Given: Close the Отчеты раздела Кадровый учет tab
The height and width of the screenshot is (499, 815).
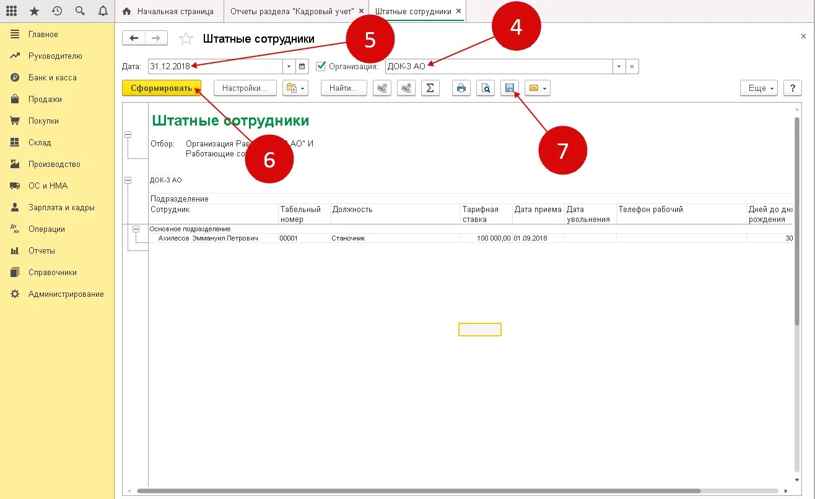Looking at the screenshot, I should point(361,11).
